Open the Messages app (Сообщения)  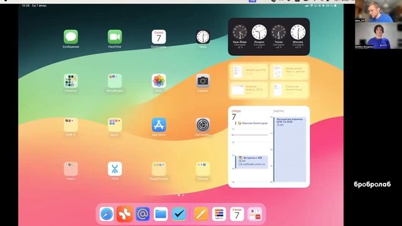click(71, 37)
